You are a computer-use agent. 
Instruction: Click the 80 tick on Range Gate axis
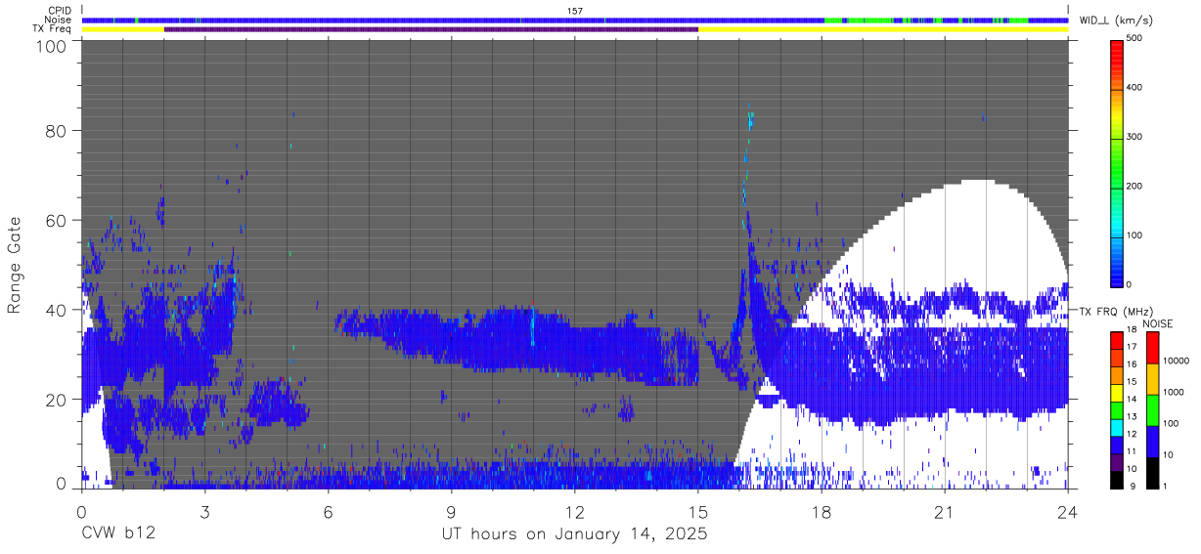(x=54, y=130)
